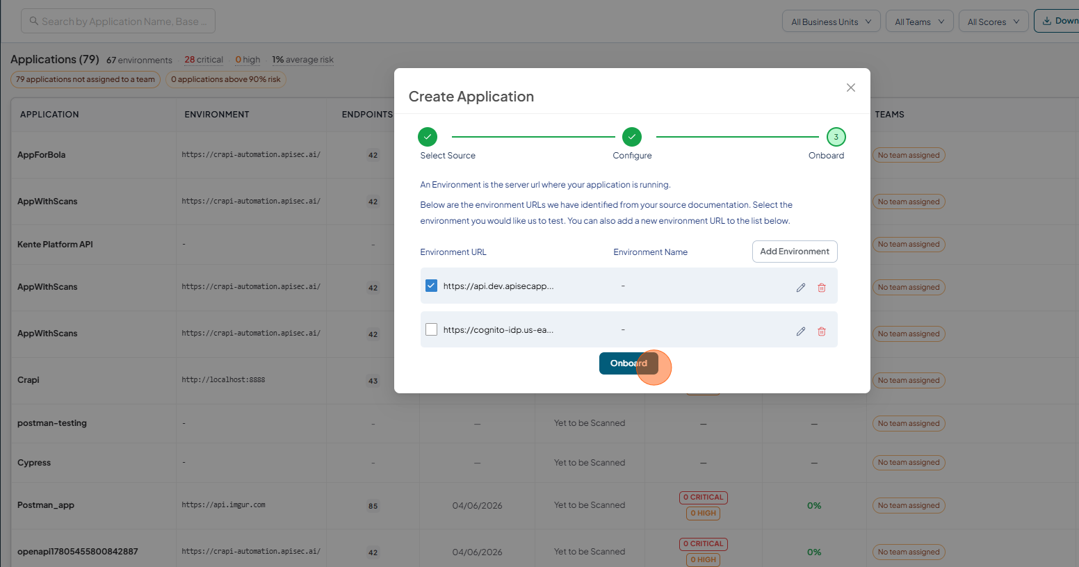This screenshot has height=567, width=1079.
Task: Click the 0 high summary
Action: pyautogui.click(x=248, y=60)
